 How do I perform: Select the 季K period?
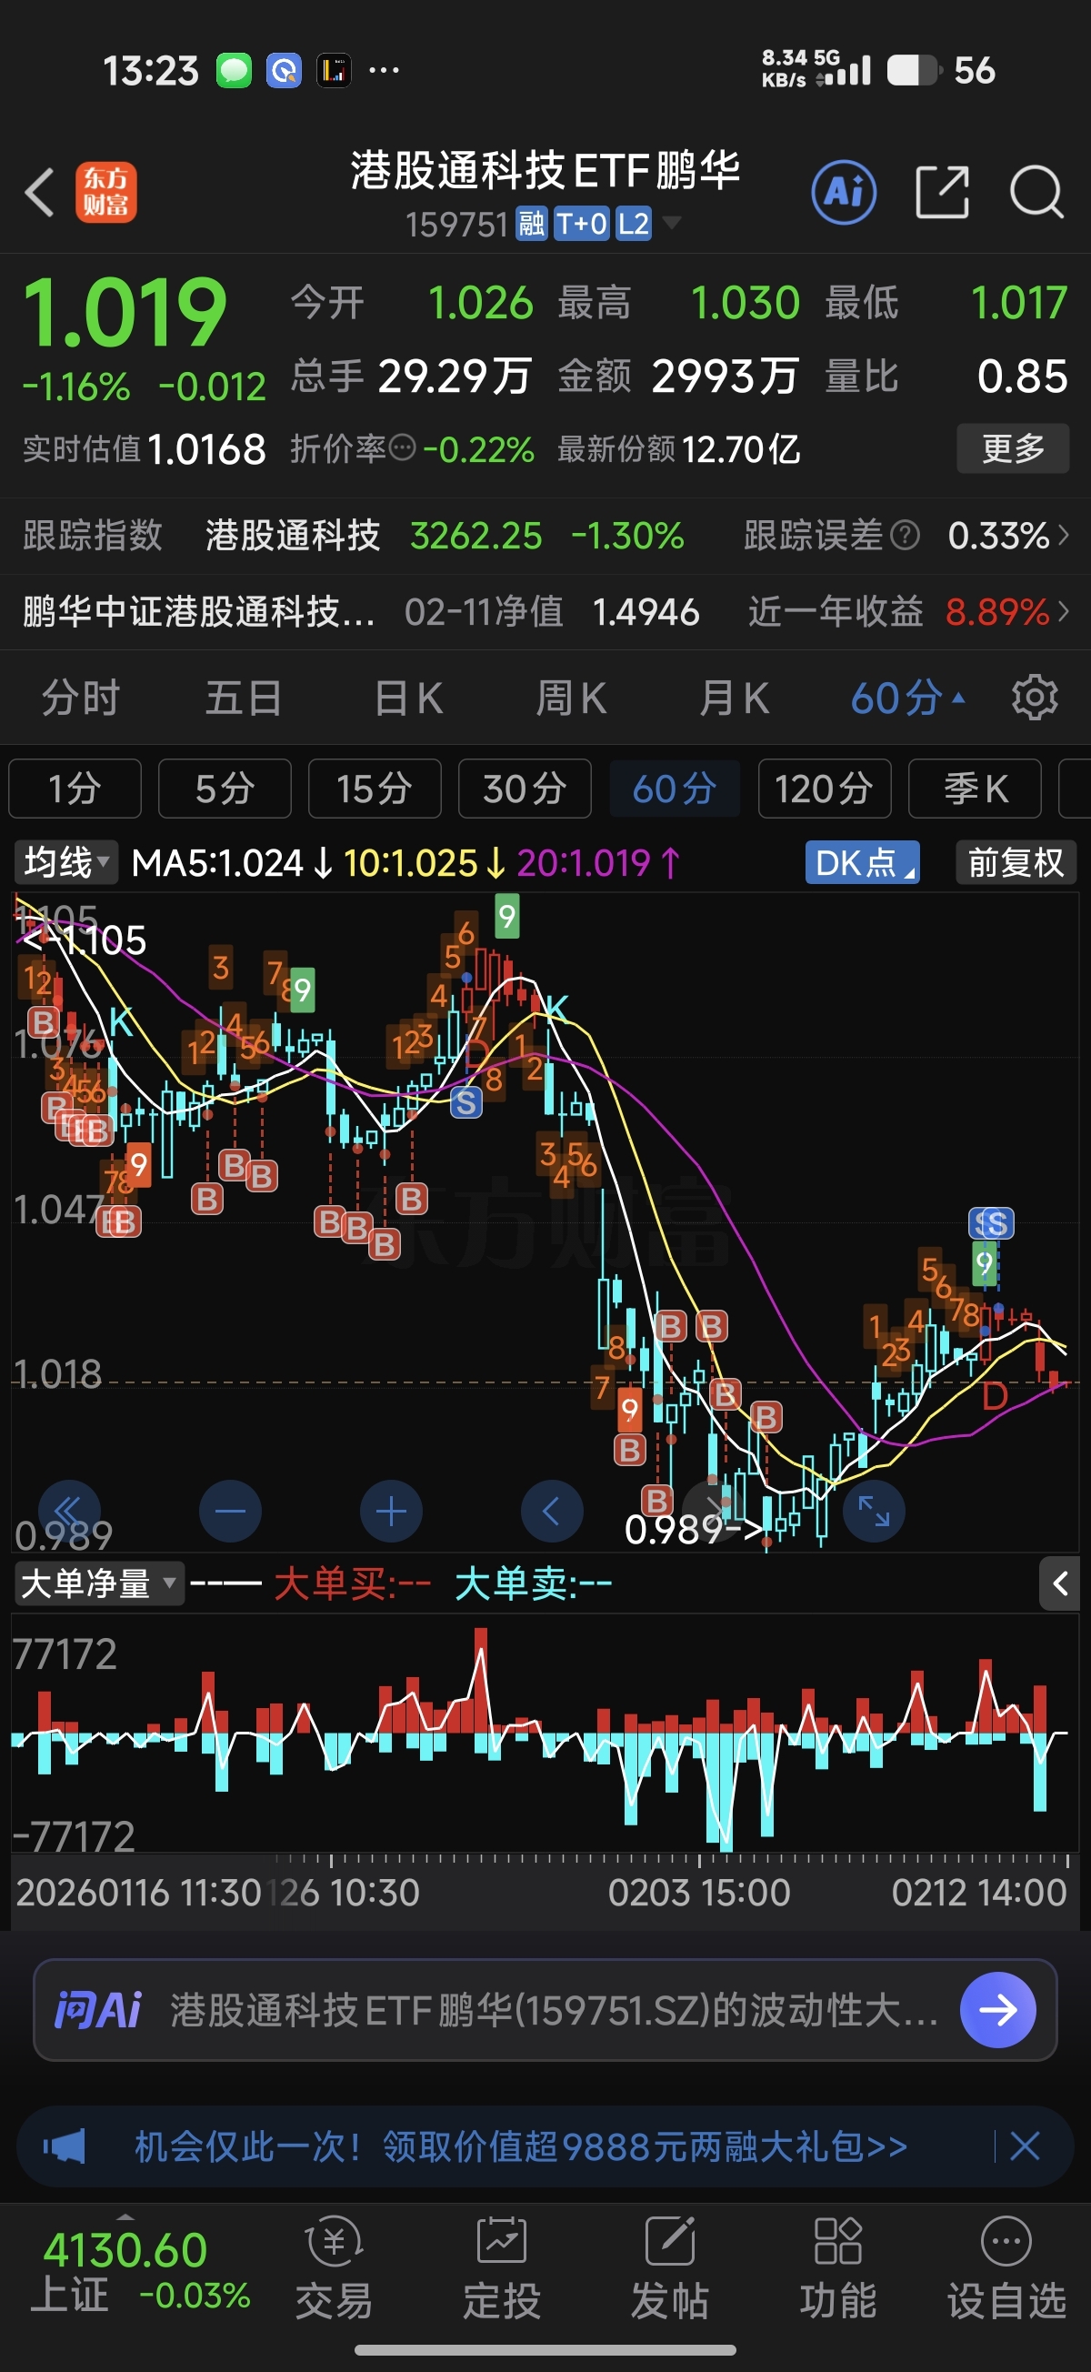975,789
